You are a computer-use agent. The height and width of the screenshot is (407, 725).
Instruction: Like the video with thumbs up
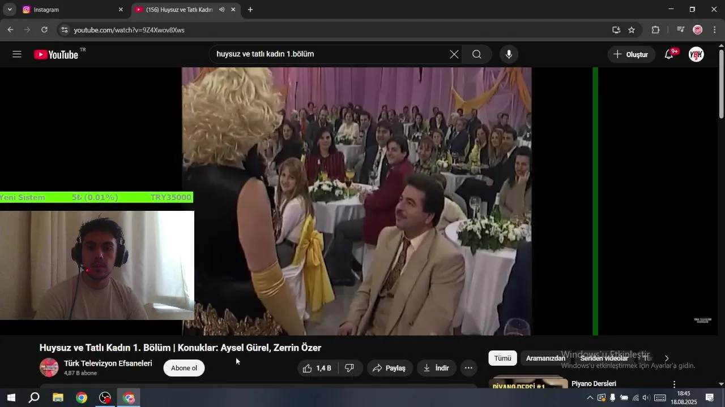click(x=317, y=368)
